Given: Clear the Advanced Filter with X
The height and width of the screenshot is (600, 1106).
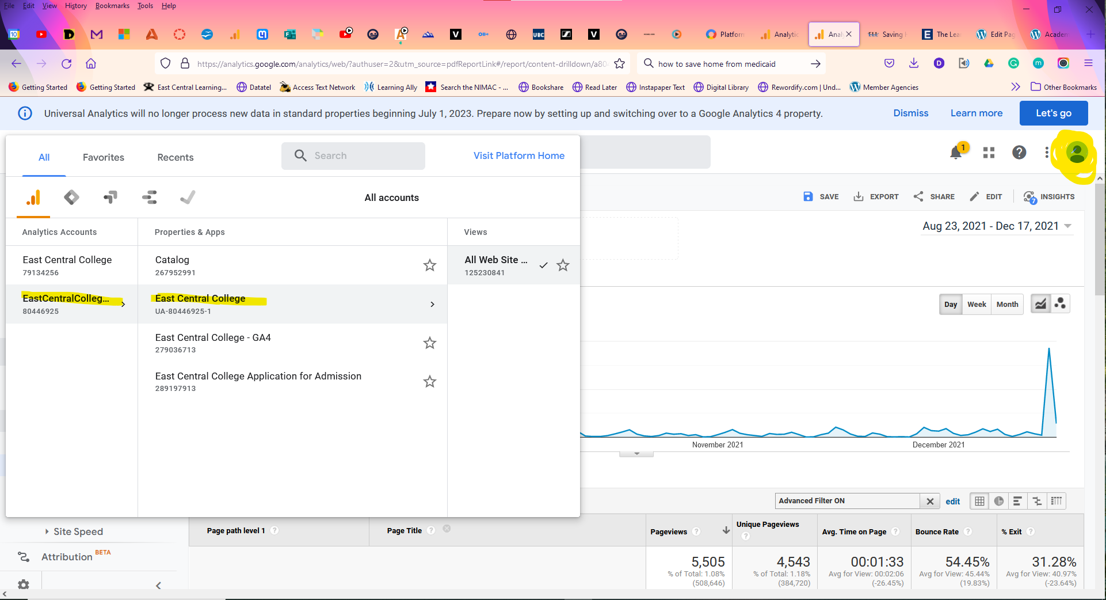Looking at the screenshot, I should tap(930, 501).
